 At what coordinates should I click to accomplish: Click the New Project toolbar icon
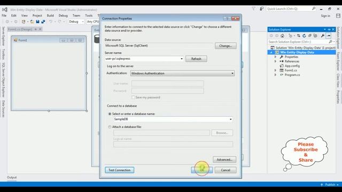pos(24,21)
